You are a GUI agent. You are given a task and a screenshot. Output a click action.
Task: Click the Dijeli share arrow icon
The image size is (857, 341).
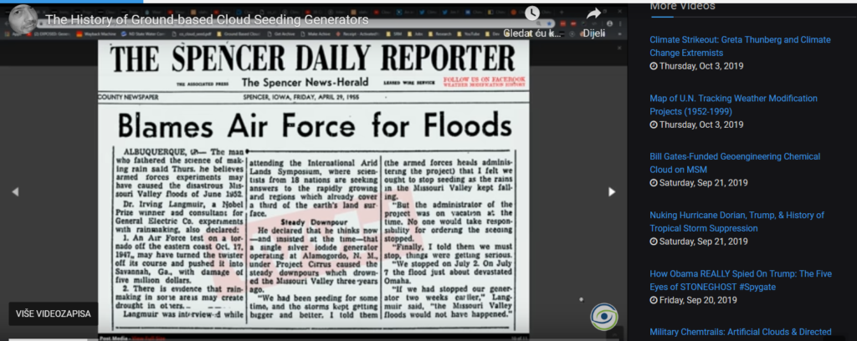point(593,13)
